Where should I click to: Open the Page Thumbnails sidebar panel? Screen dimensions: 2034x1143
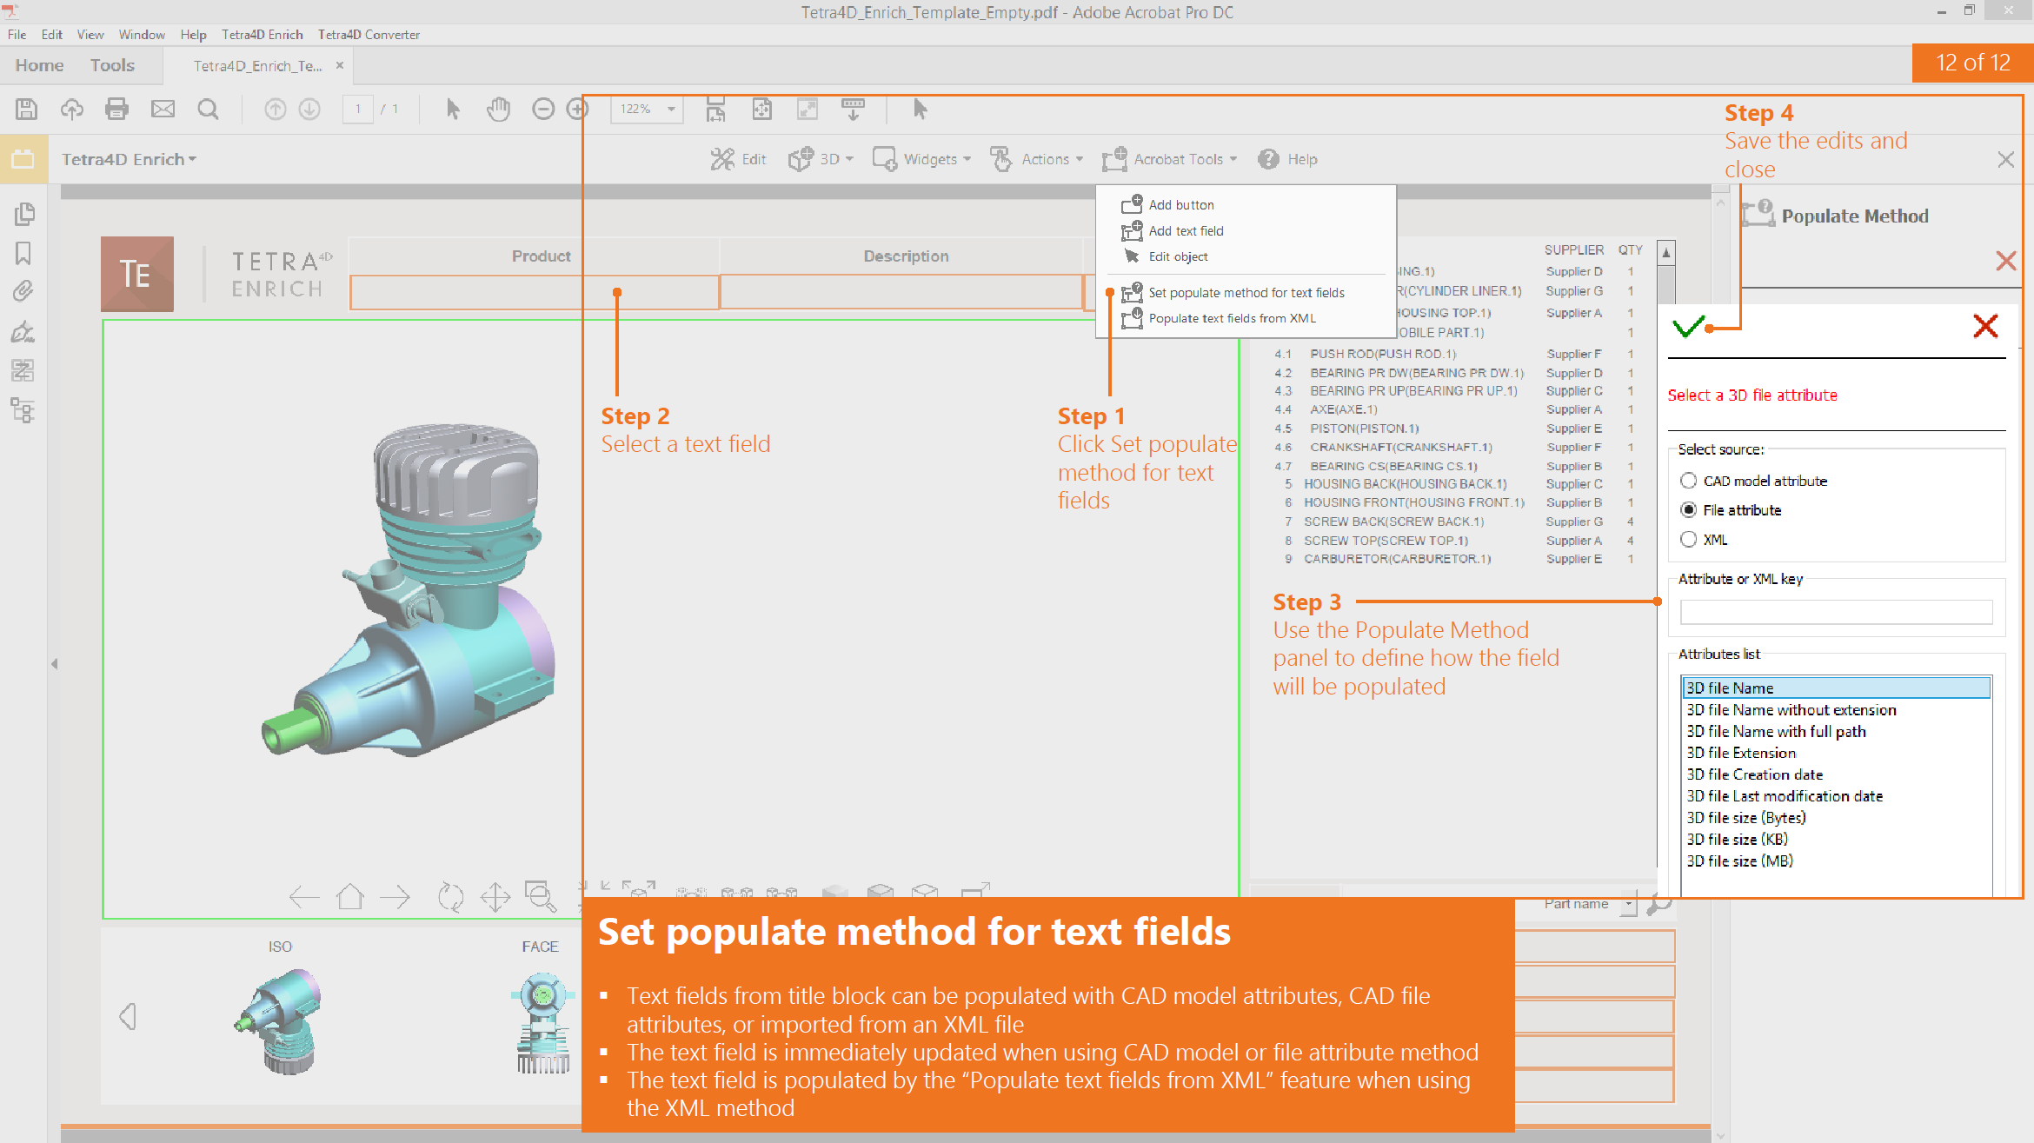pyautogui.click(x=23, y=214)
